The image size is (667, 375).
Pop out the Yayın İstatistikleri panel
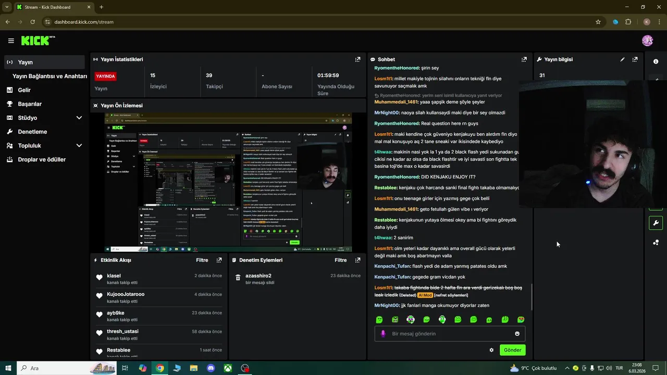pyautogui.click(x=357, y=59)
